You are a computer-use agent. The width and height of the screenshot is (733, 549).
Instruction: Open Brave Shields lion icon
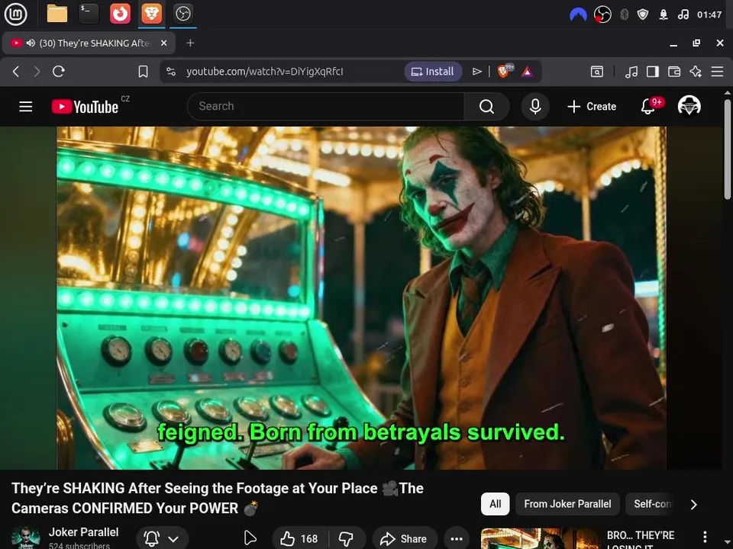[505, 71]
